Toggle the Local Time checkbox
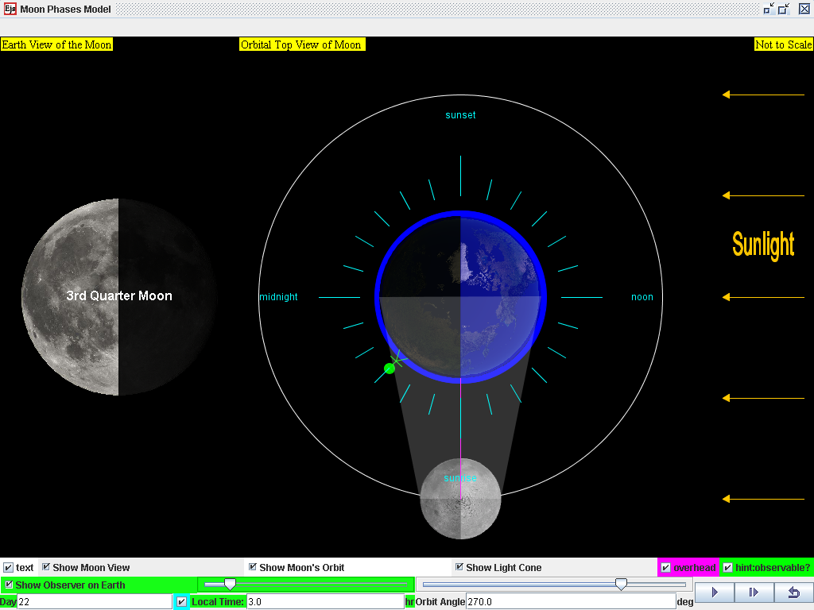The height and width of the screenshot is (610, 814). click(x=181, y=601)
